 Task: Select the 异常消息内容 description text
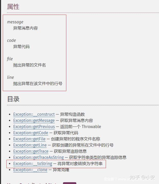point(25,28)
